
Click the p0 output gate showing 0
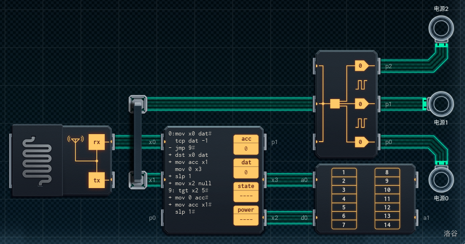point(361,141)
